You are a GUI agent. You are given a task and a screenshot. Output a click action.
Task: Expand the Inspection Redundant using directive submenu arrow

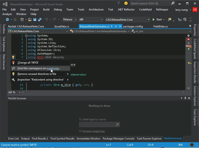(x=68, y=80)
